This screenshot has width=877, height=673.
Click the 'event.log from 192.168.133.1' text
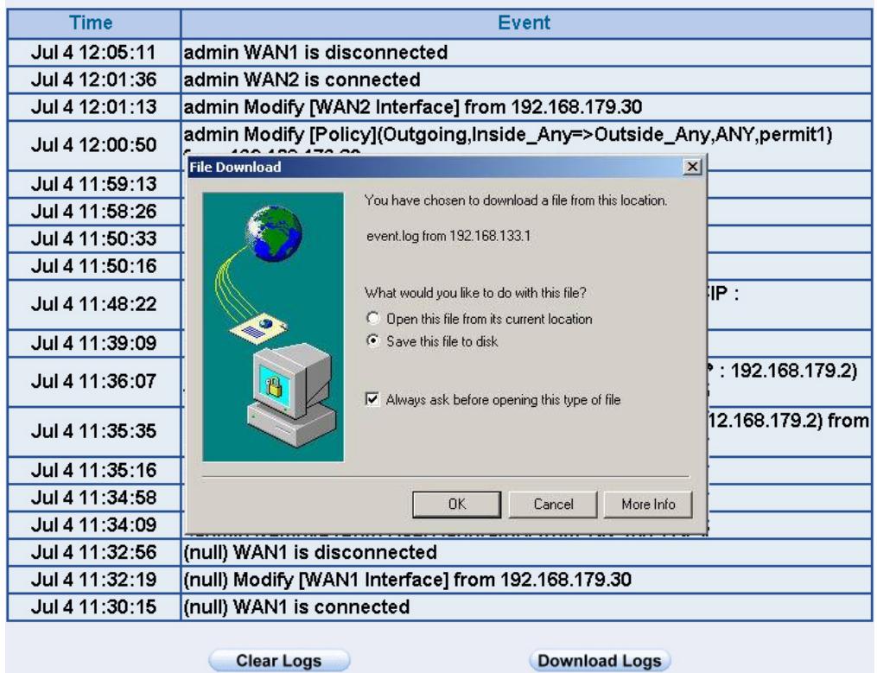(x=448, y=236)
